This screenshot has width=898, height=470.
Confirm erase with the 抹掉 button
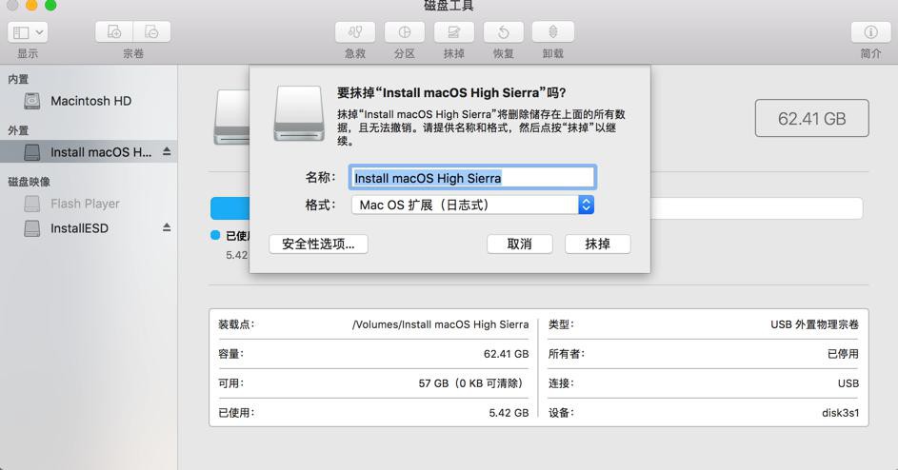coord(597,244)
